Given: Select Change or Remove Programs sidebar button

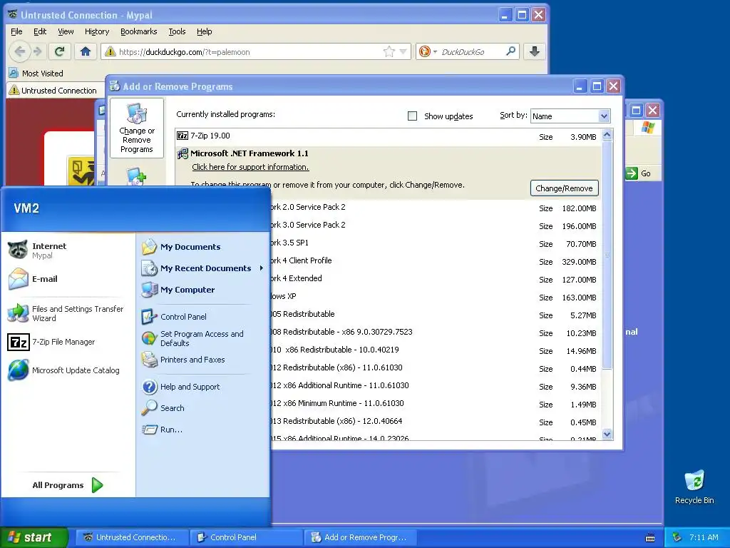Looking at the screenshot, I should click(x=136, y=128).
